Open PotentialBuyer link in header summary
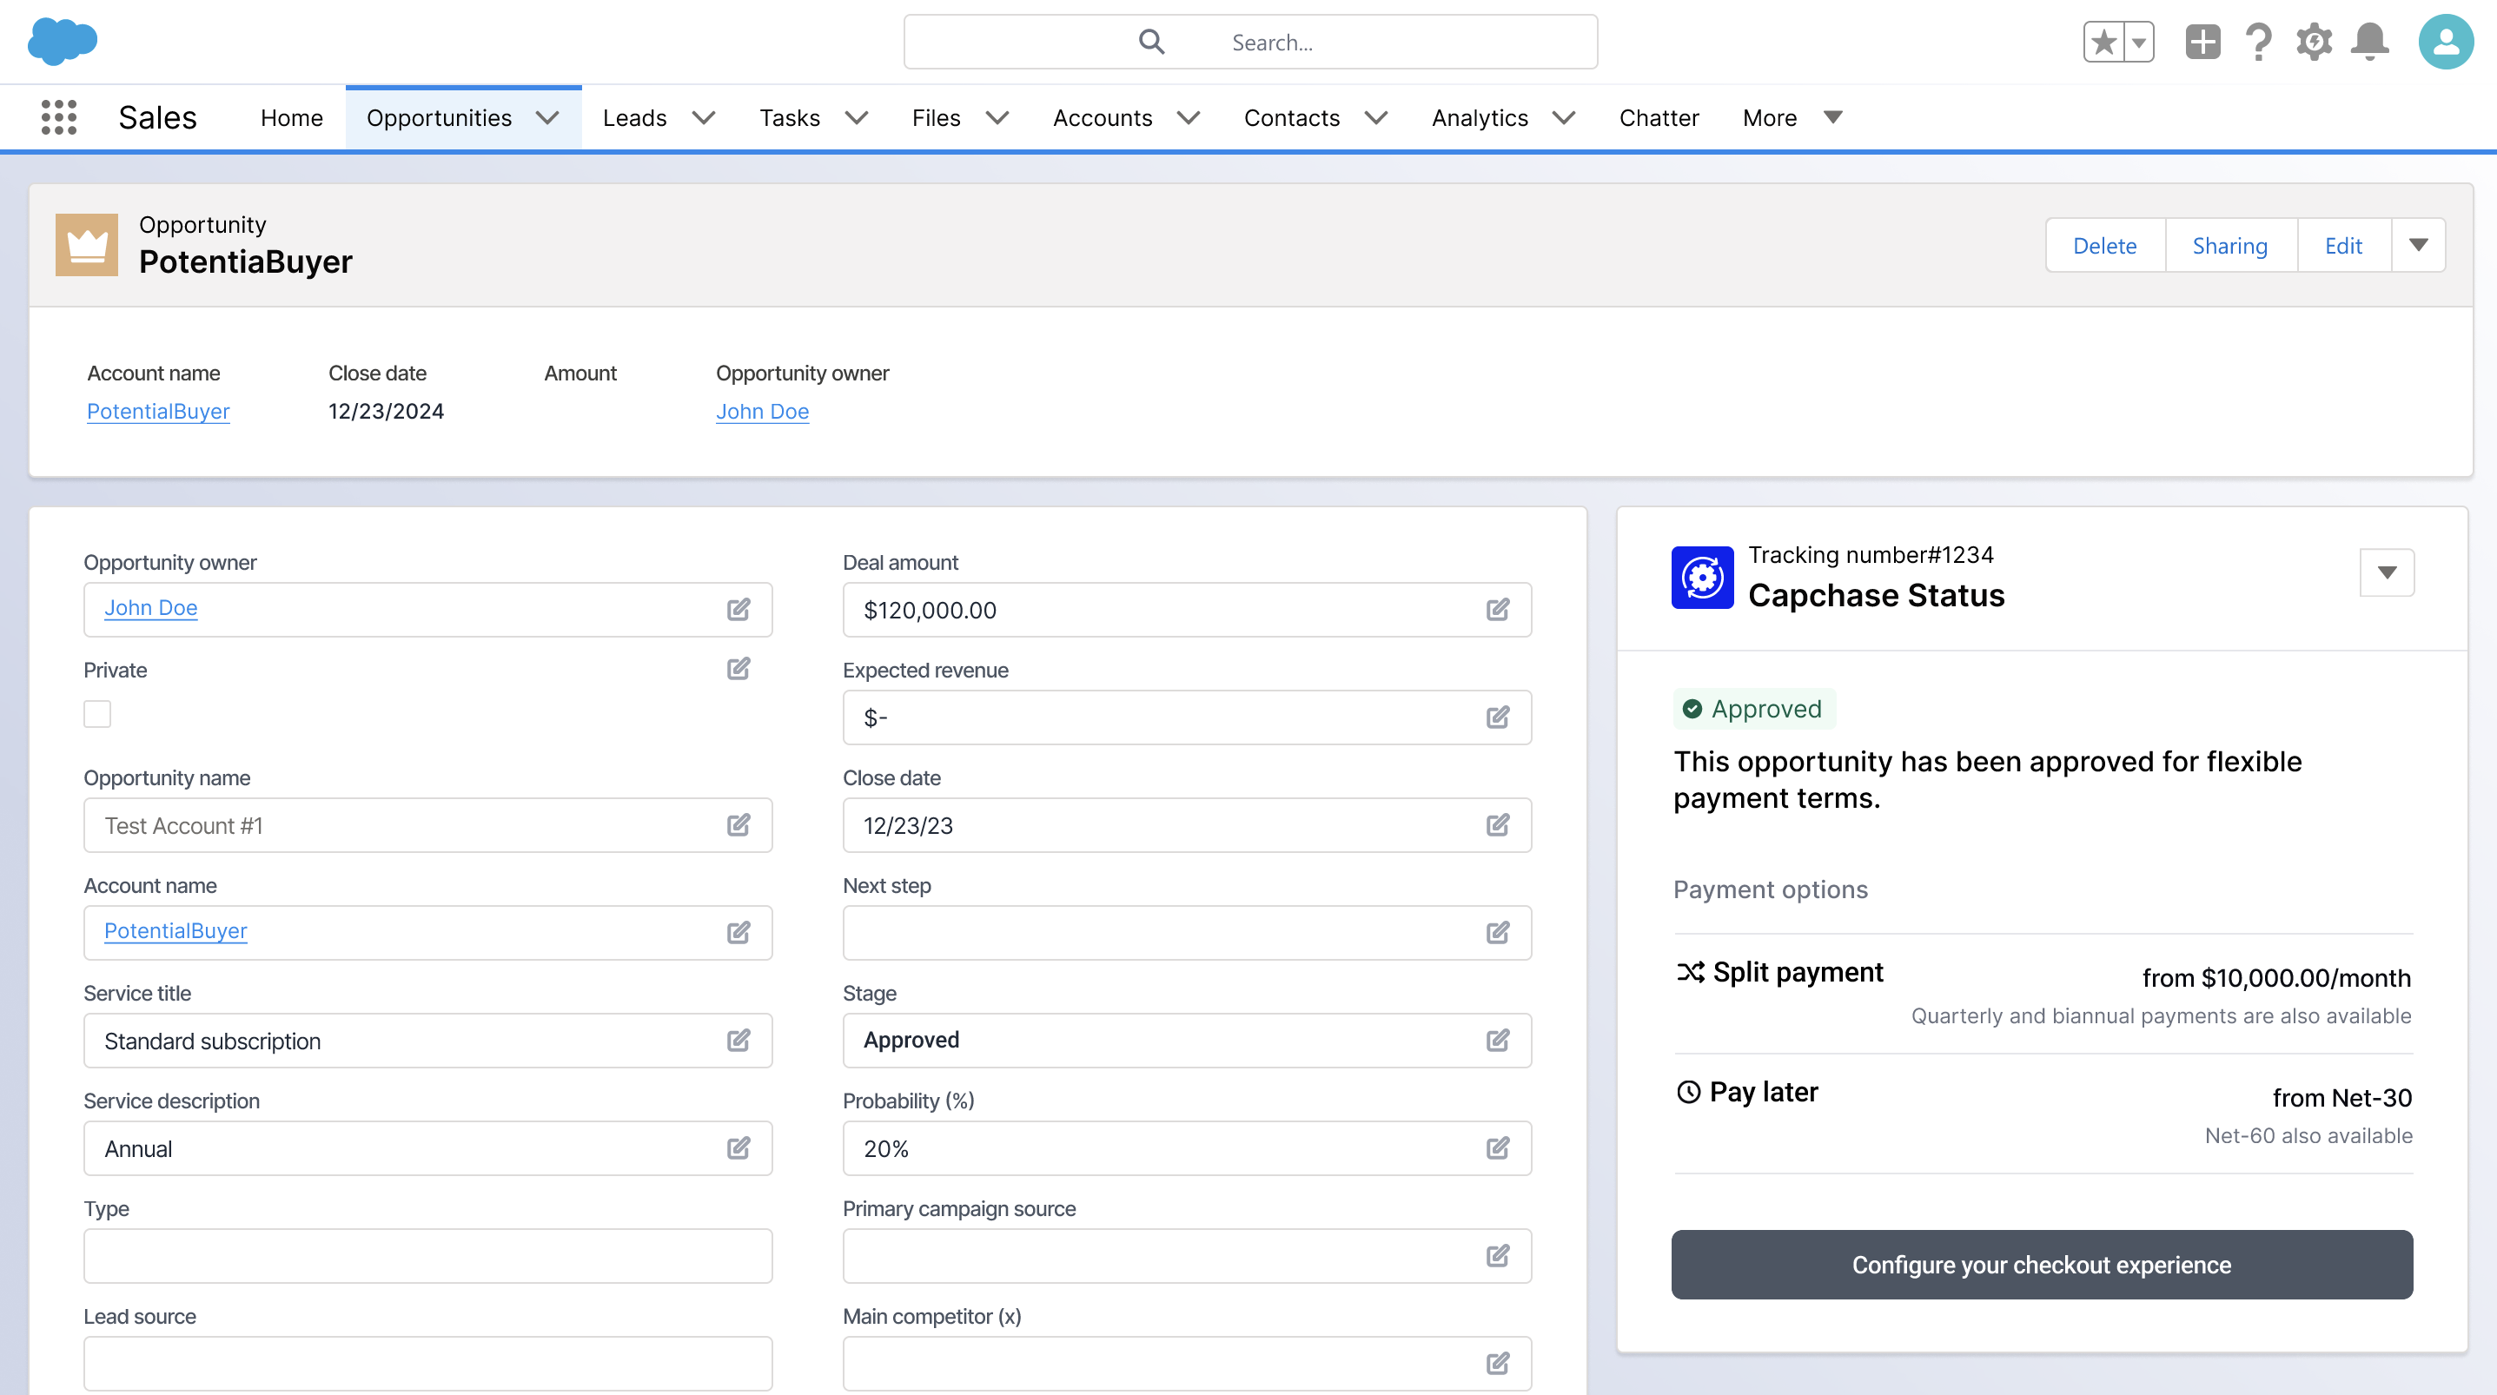Viewport: 2497px width, 1395px height. point(158,411)
